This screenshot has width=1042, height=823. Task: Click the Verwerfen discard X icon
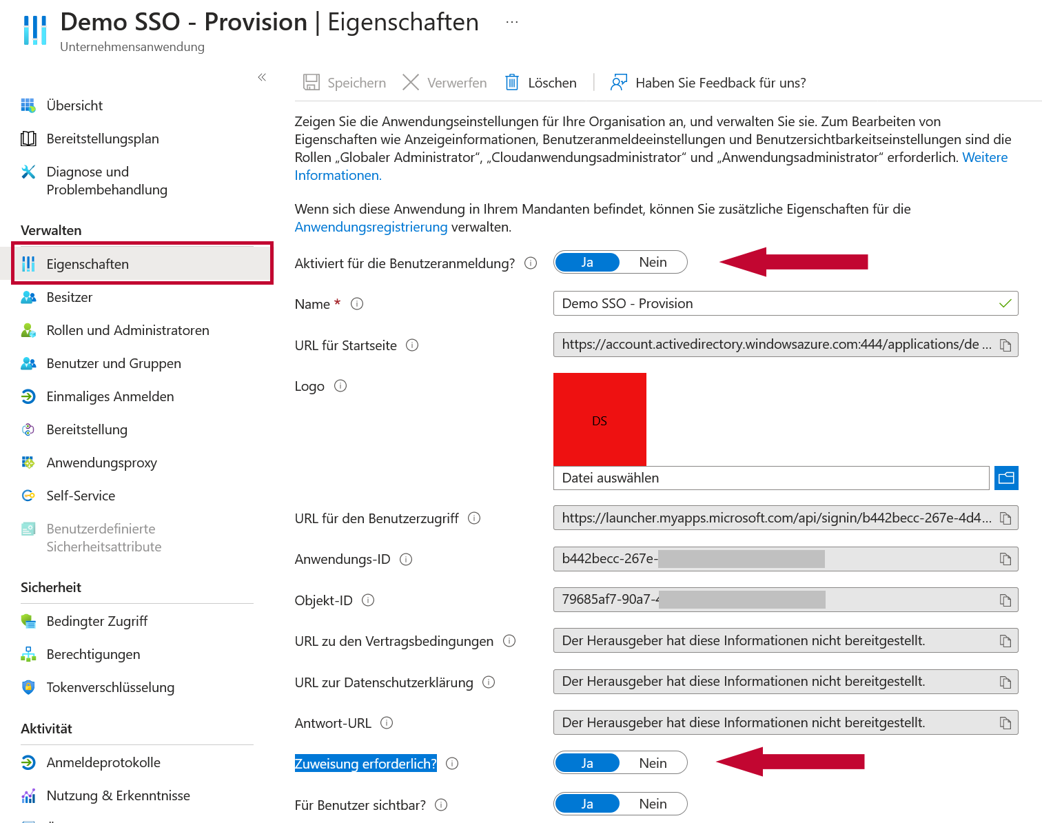click(411, 83)
